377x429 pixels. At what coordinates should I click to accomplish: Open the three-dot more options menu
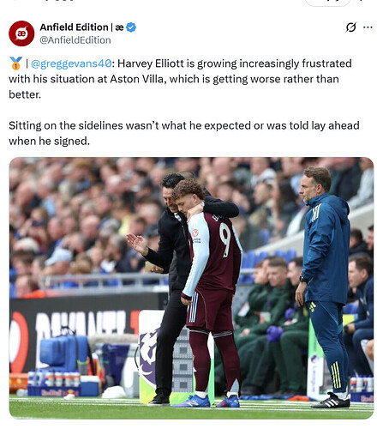(x=368, y=27)
